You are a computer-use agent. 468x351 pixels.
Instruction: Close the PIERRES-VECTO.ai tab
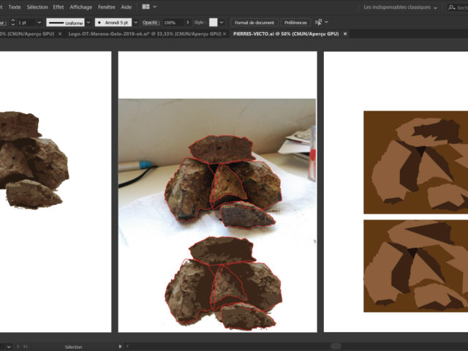pos(345,34)
